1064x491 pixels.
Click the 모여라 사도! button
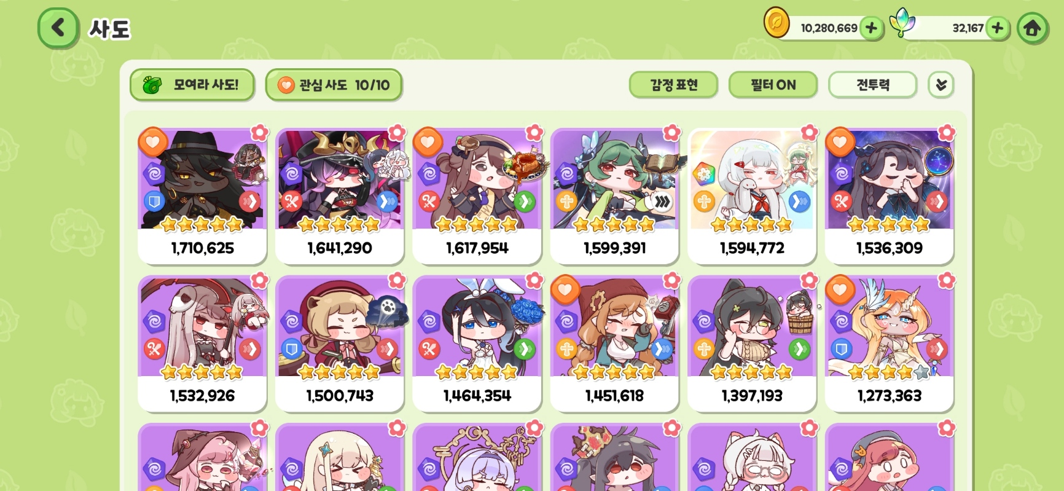click(x=192, y=85)
